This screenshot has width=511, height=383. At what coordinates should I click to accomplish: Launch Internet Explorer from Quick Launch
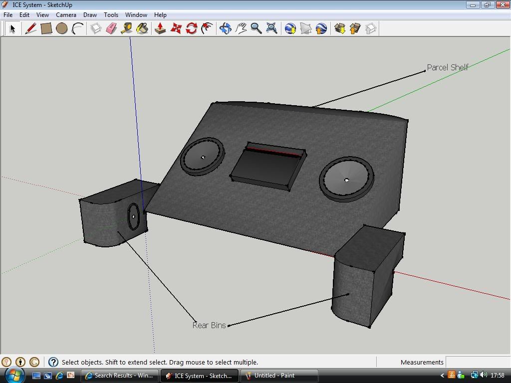click(59, 376)
